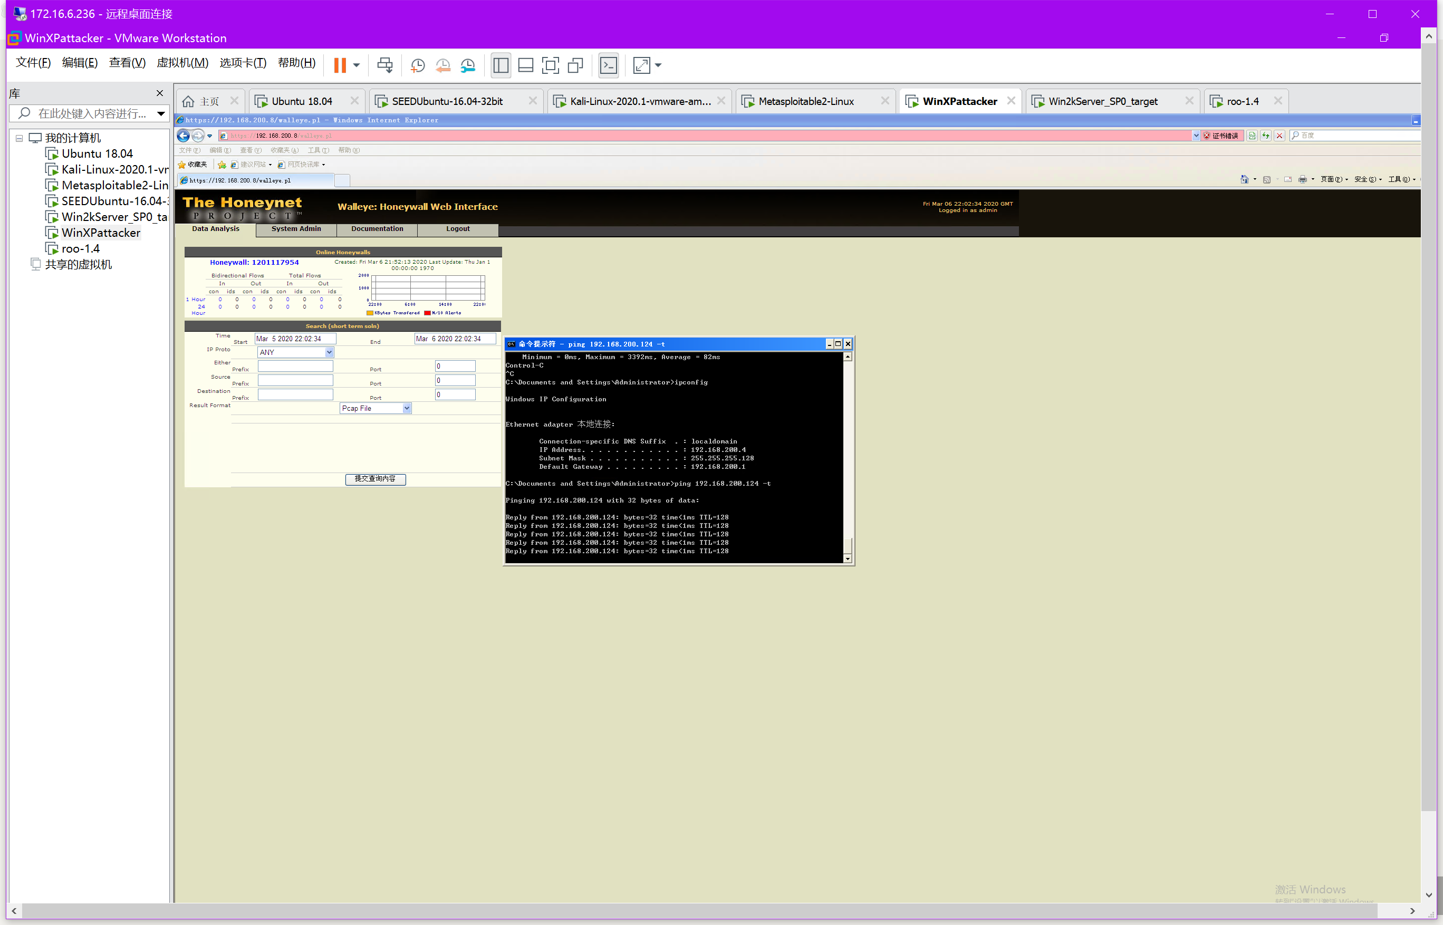This screenshot has height=925, width=1443.
Task: Click the IE compatibility view icon
Action: [x=1252, y=136]
